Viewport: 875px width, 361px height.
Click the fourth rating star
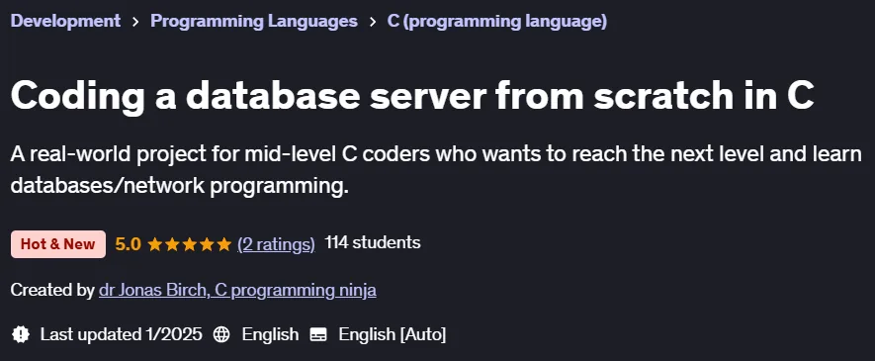point(207,244)
